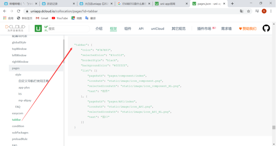Switch to the uni-app官网 browser tab
Image resolution: width=276 pixels, height=146 pixels.
[171, 4]
